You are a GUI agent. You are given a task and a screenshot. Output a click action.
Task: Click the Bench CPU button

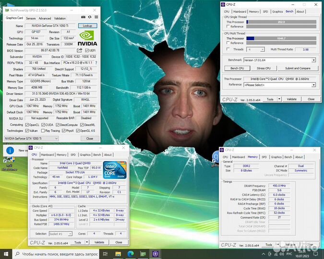[x=237, y=68]
